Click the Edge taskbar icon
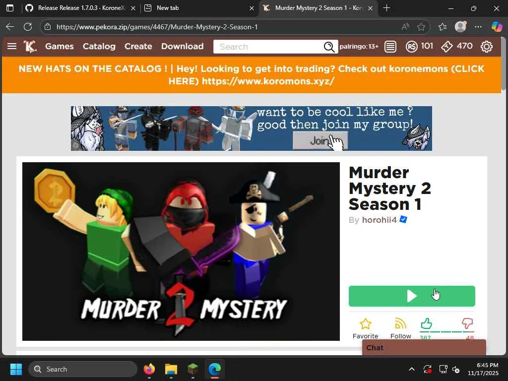Screen dimensions: 508x381 point(214,369)
